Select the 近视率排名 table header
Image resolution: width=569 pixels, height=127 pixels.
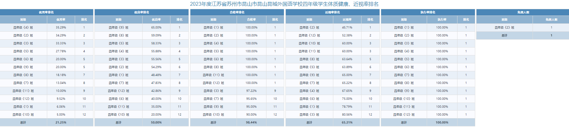332,12
